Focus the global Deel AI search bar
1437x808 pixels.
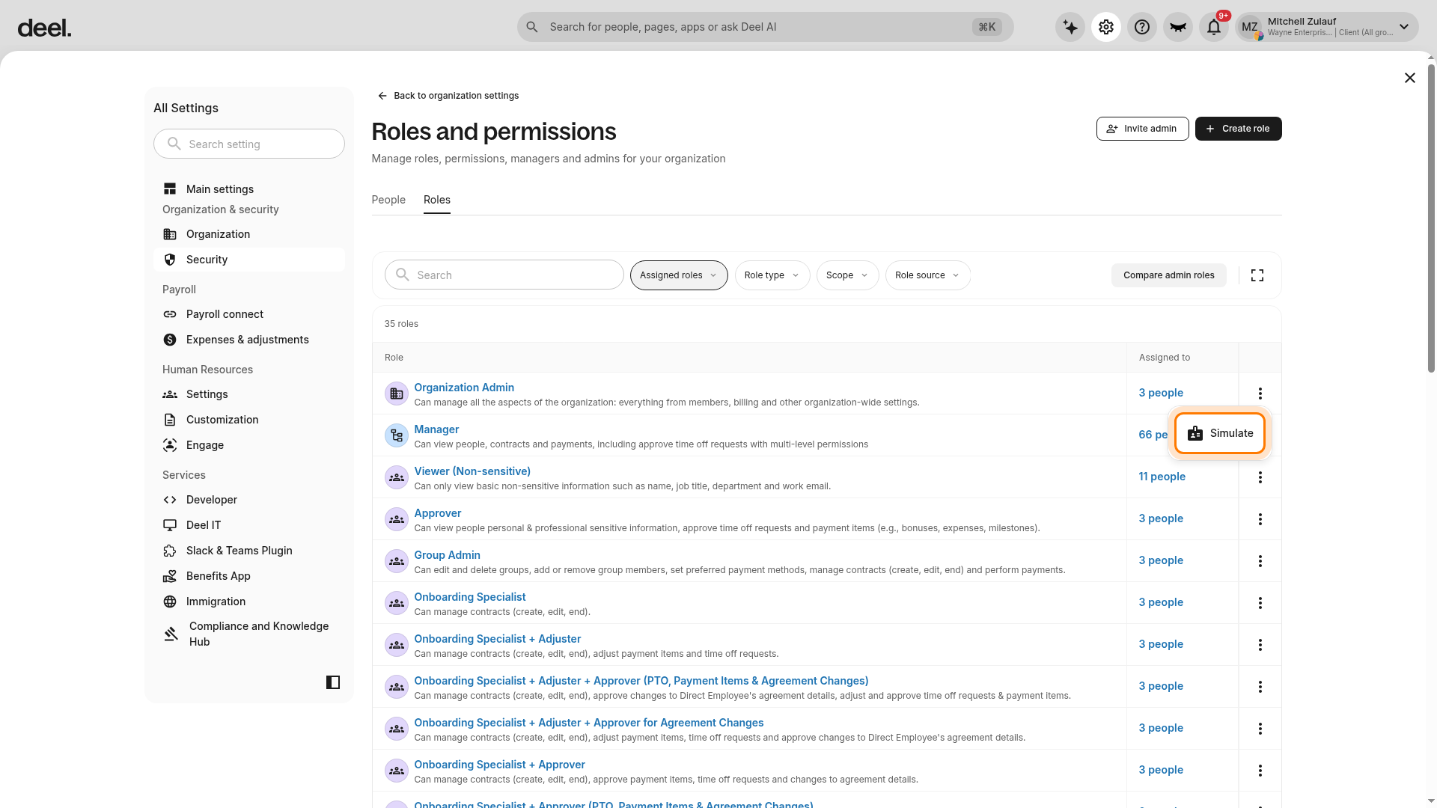pyautogui.click(x=765, y=27)
